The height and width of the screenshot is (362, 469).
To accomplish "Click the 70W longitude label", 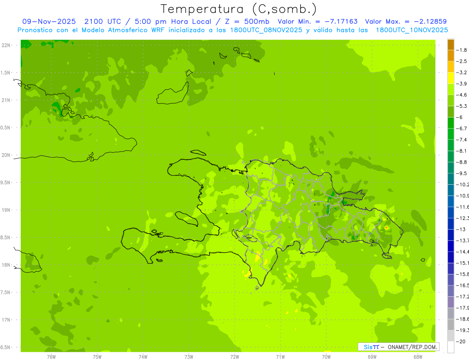I will [326, 357].
